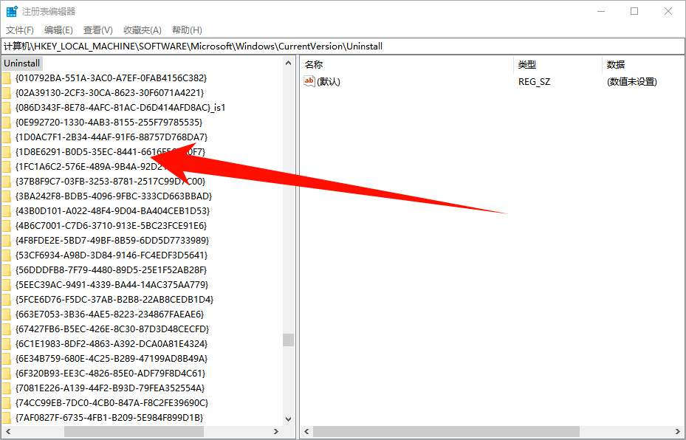Select key name {43B0D101-A022-48F4-9D04-BA404CEB1D53}
This screenshot has height=440, width=686.
pos(112,211)
